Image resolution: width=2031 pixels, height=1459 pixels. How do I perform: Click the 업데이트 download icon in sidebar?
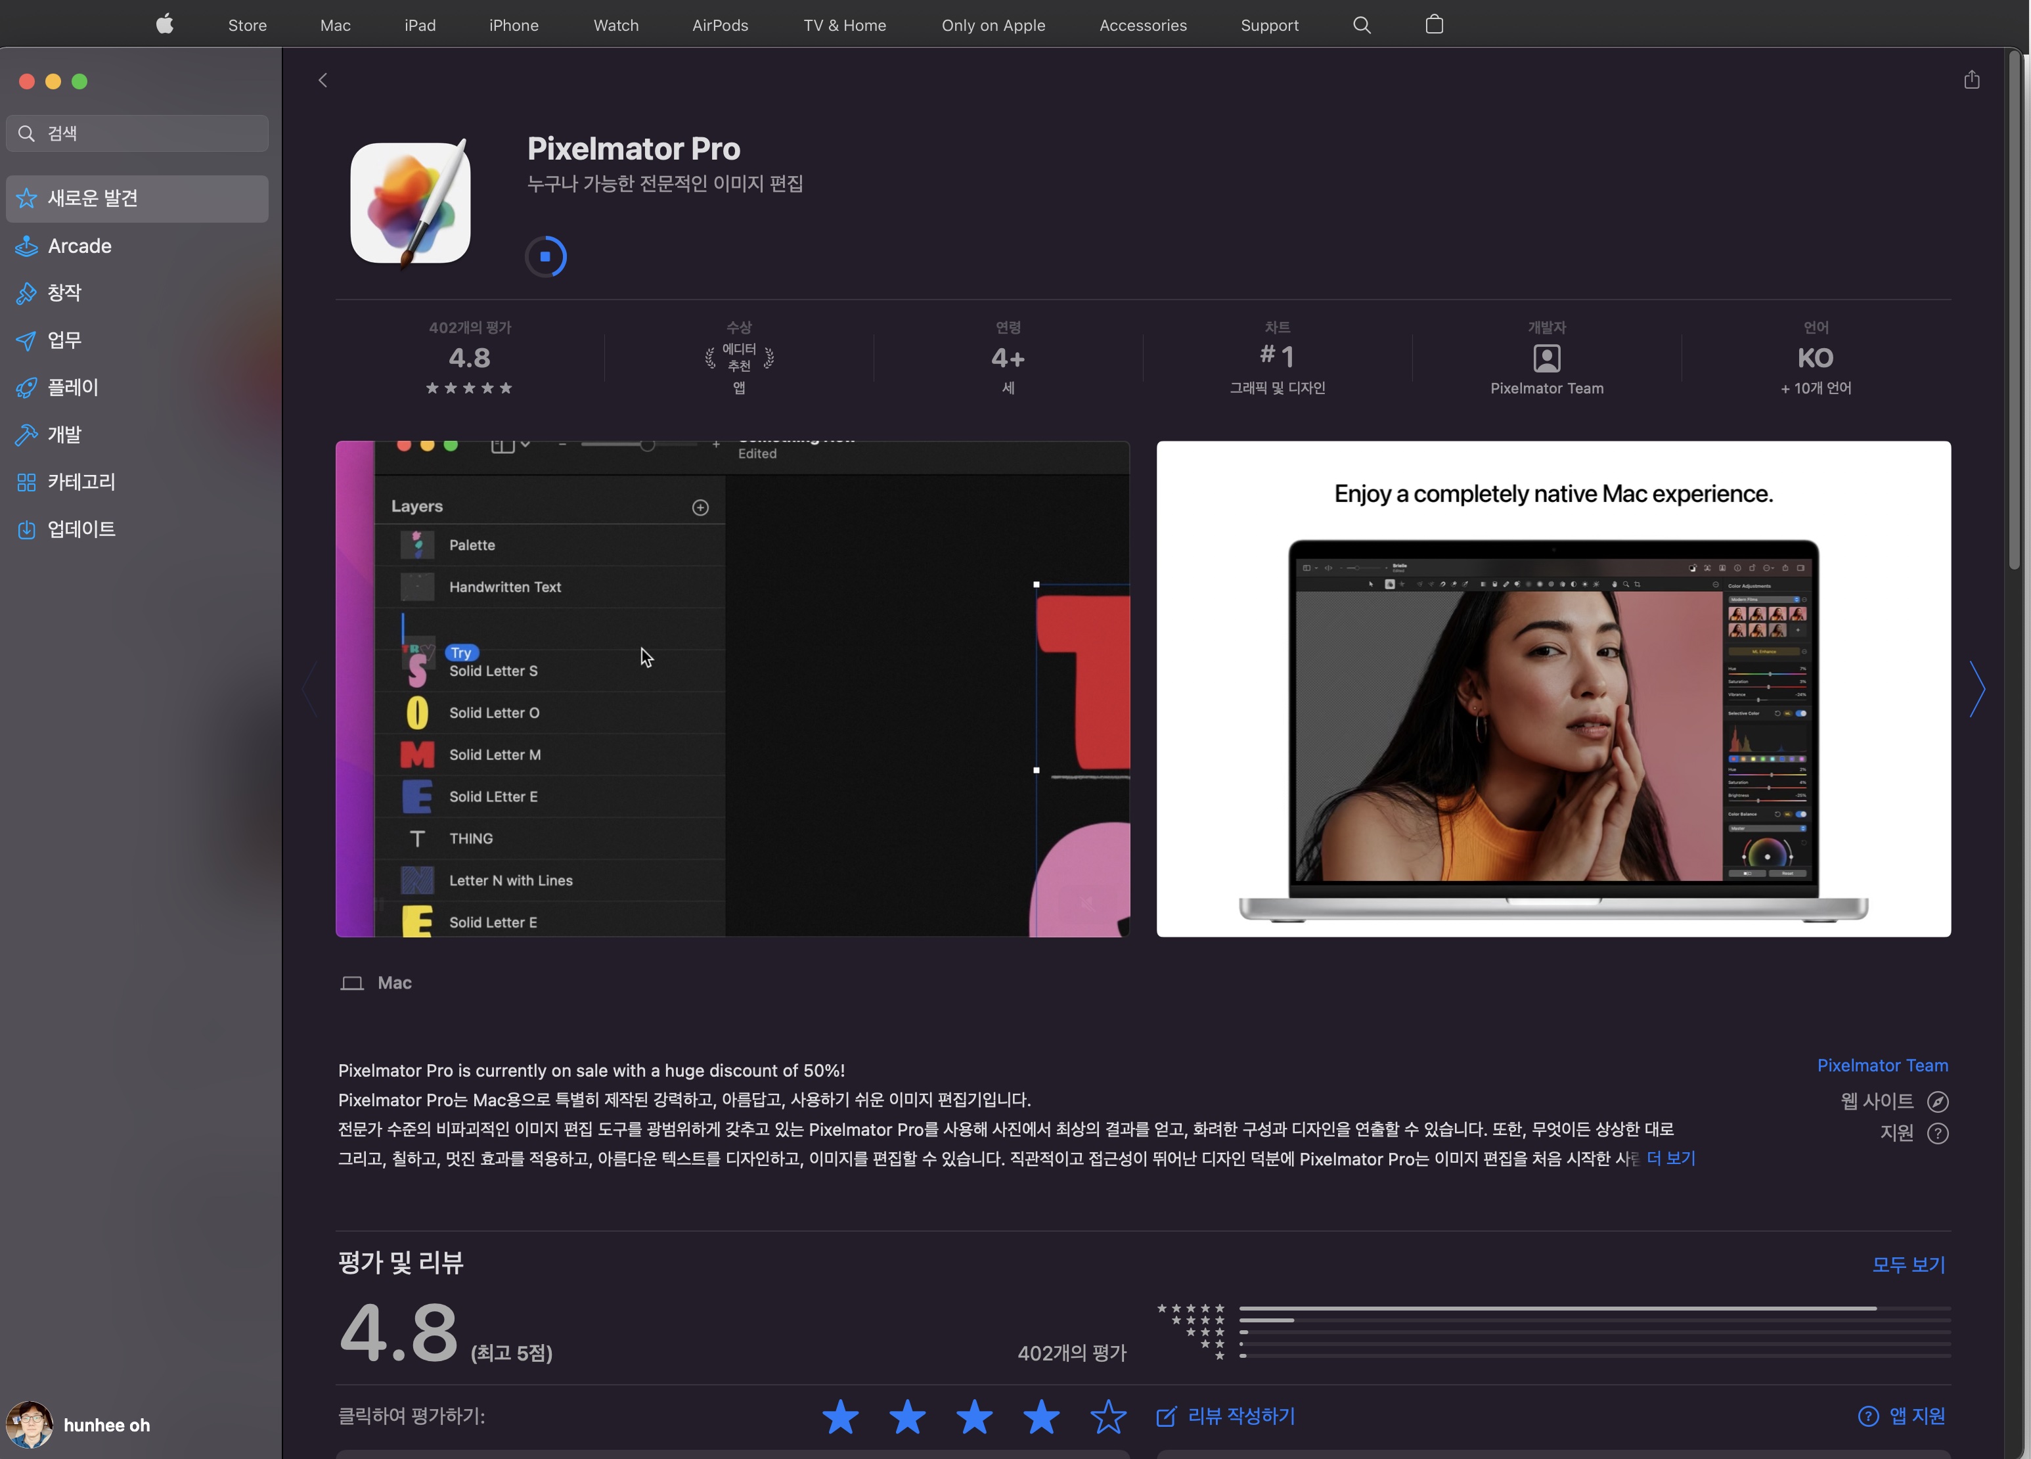click(27, 530)
